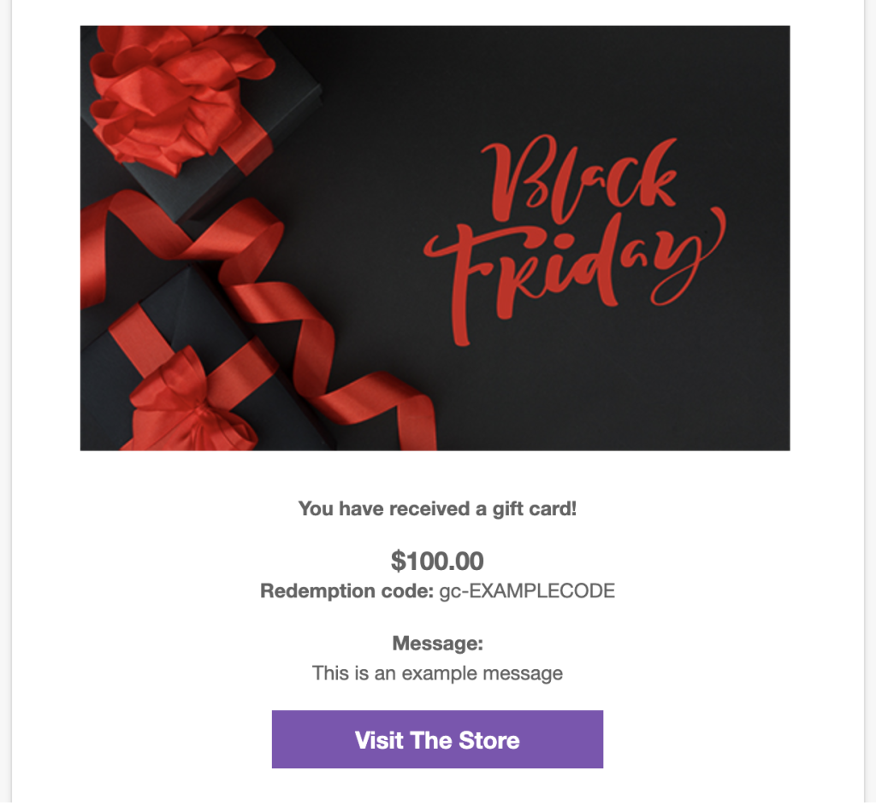Click the word 'gift card!' in the heading

pyautogui.click(x=534, y=509)
